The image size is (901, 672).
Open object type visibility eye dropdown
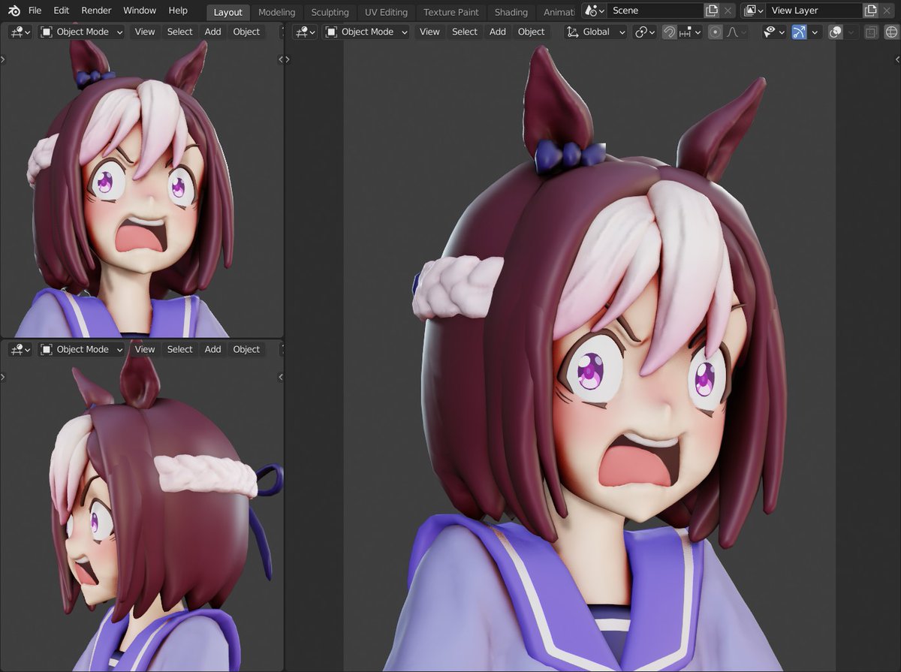point(774,32)
